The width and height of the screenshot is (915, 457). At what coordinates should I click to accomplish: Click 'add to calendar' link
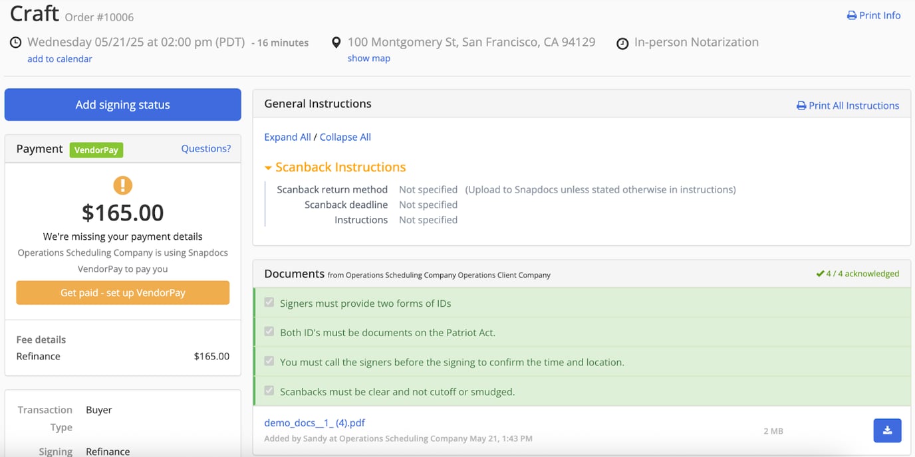[x=60, y=59]
